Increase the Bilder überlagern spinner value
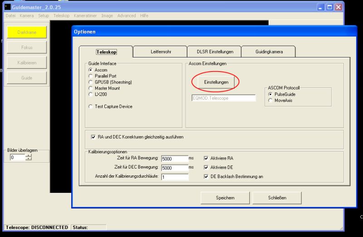Viewport: 363px width, 237px height. 29,155
